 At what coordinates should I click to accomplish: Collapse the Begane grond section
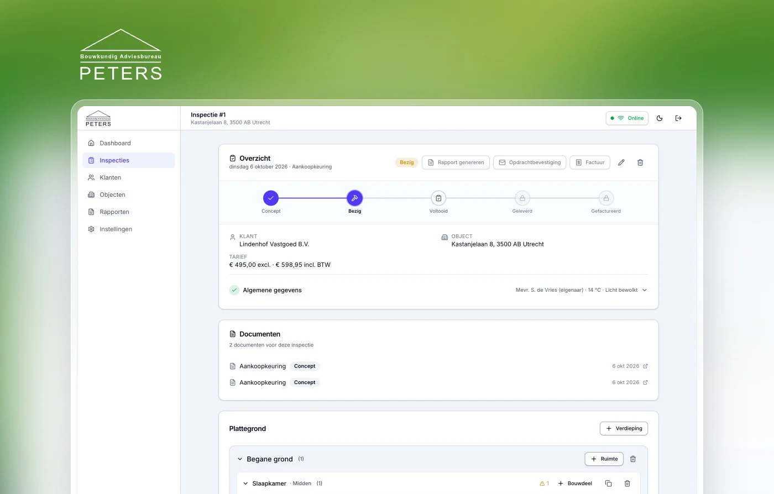pos(240,459)
